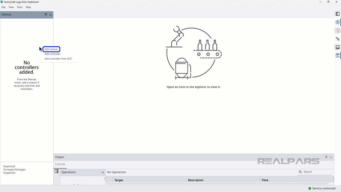
Task: Pin the Output panel
Action: [326, 157]
